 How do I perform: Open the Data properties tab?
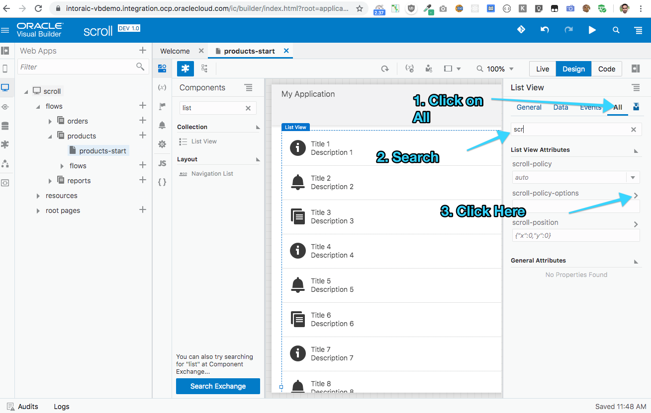tap(560, 107)
